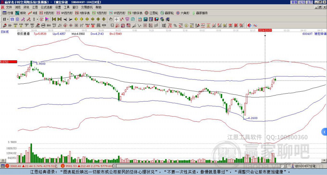Open the T数字表 tool
The width and height of the screenshot is (327, 175).
click(x=135, y=13)
